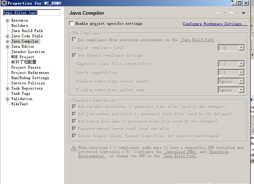
Task: Select Service Policies page
Action: 28,83
